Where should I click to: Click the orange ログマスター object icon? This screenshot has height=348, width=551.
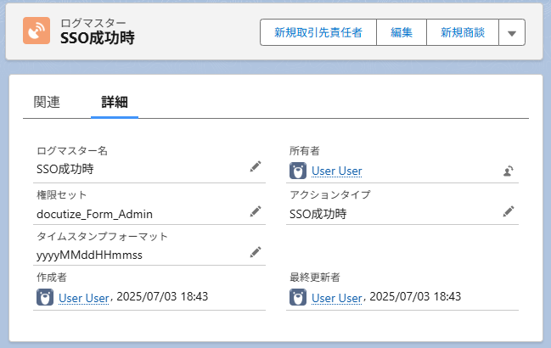[x=37, y=31]
